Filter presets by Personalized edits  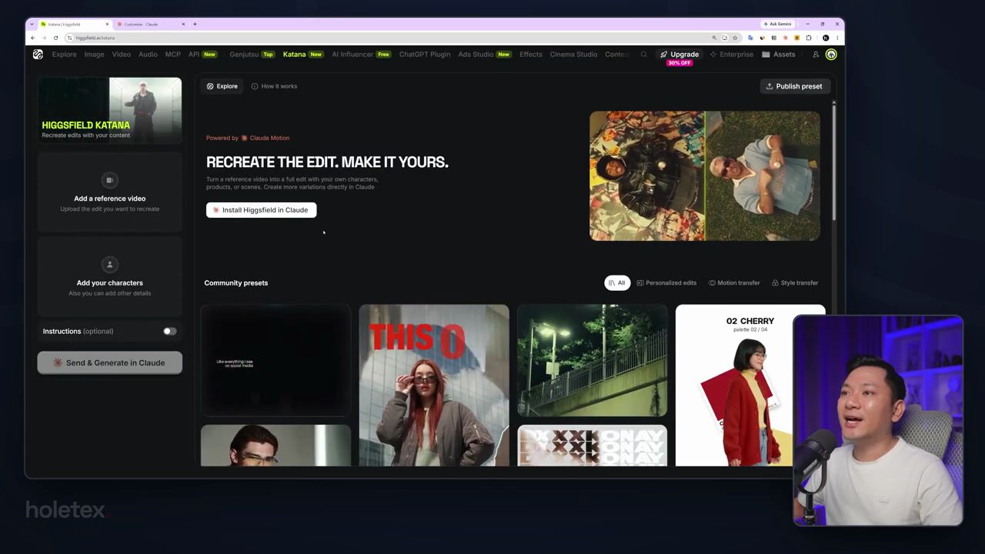[x=666, y=283]
